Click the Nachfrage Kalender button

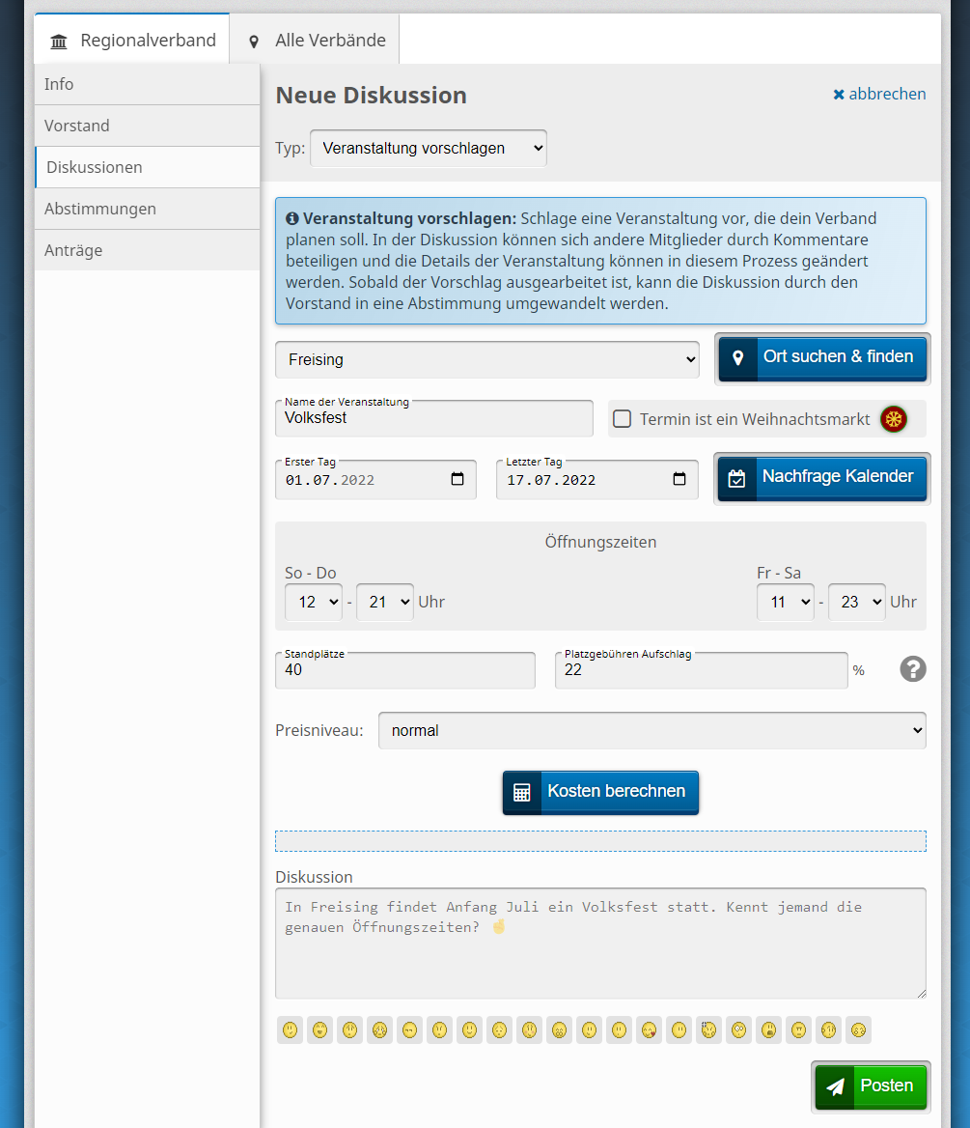822,477
